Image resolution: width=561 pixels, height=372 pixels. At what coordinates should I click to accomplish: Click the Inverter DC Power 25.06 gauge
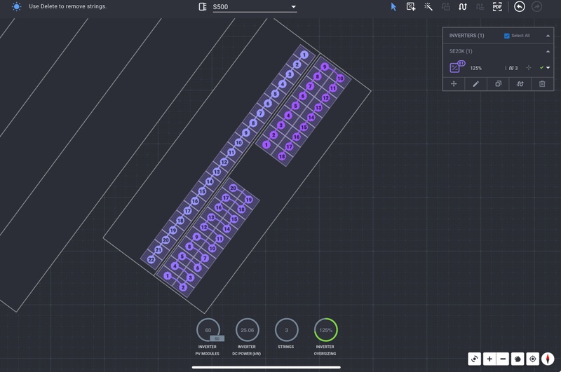pyautogui.click(x=248, y=330)
